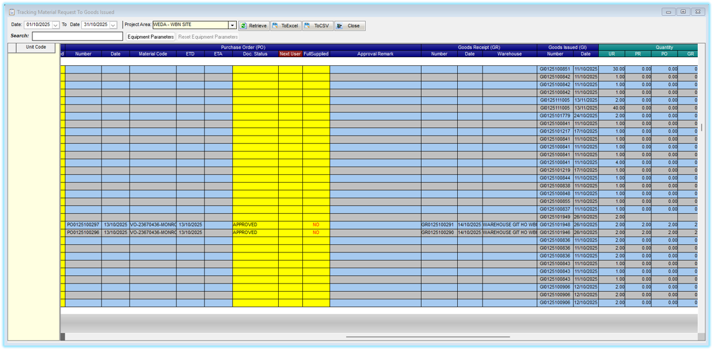Select goods issue GI0125100837
The image size is (713, 350).
[x=555, y=209]
